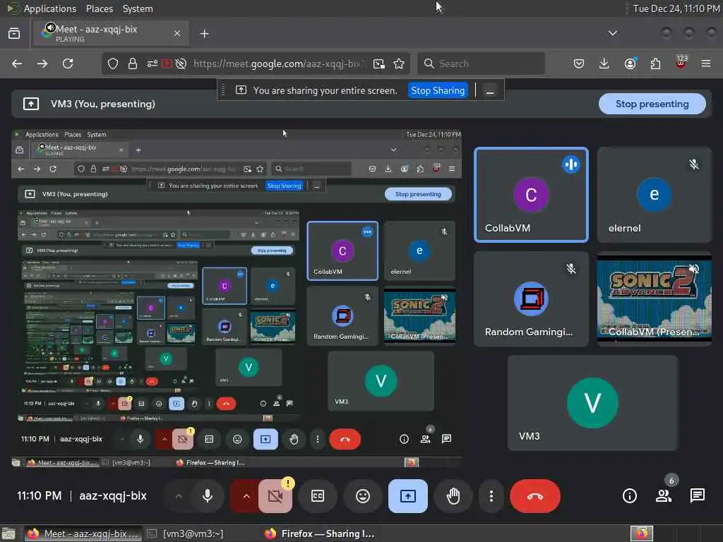This screenshot has height=542, width=723.
Task: Click the site security padlock icon
Action: 133,64
